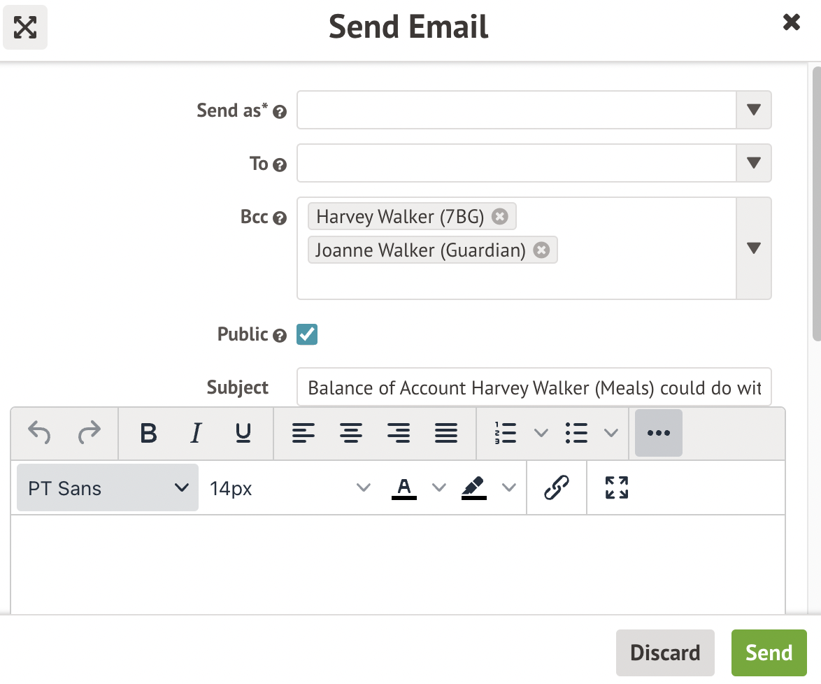Open fullscreen editor mode
The height and width of the screenshot is (684, 821).
pos(616,487)
